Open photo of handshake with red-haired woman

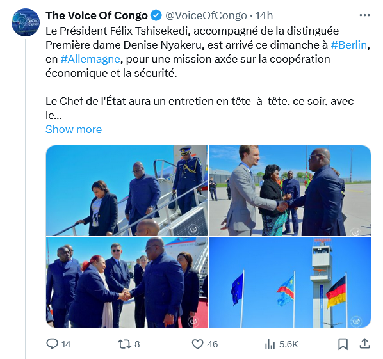(x=127, y=283)
